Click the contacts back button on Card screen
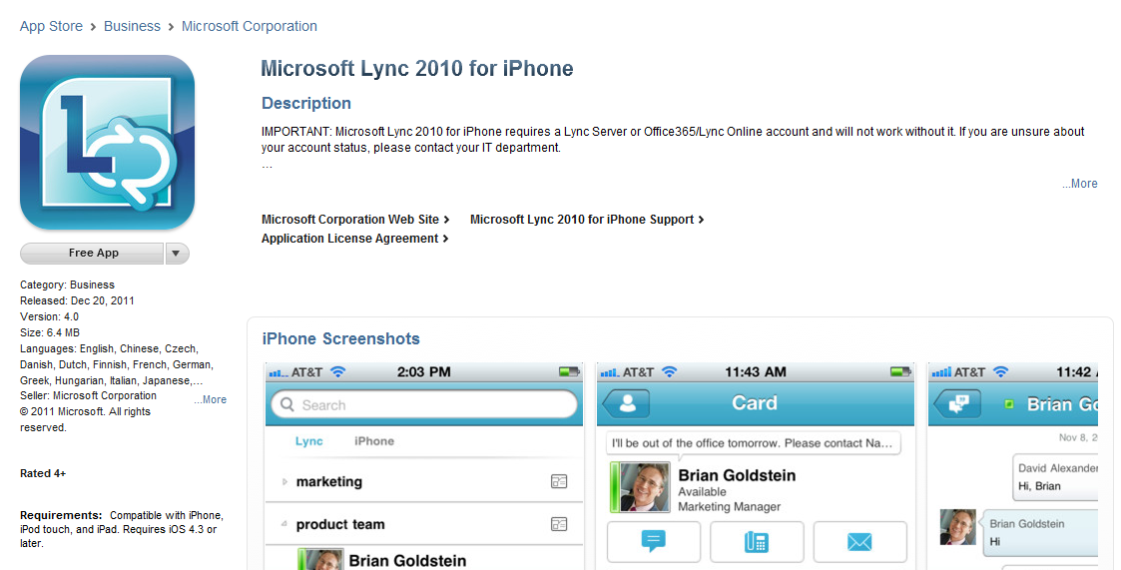The width and height of the screenshot is (1121, 570). pyautogui.click(x=626, y=404)
